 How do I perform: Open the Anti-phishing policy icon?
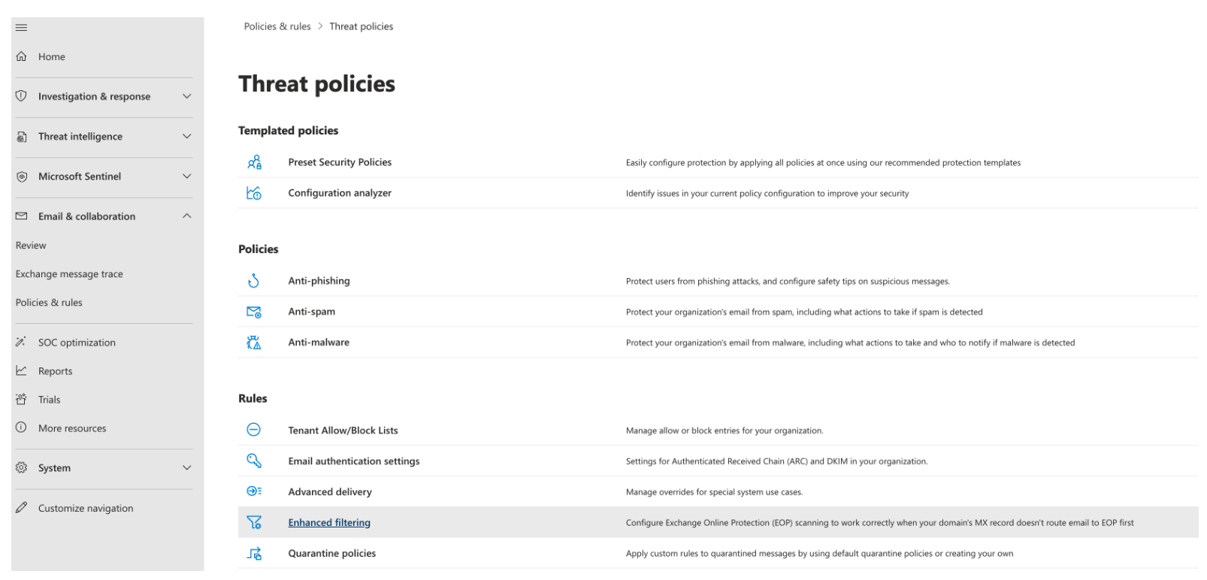(x=254, y=280)
